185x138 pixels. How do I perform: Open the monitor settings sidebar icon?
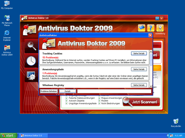point(30,76)
